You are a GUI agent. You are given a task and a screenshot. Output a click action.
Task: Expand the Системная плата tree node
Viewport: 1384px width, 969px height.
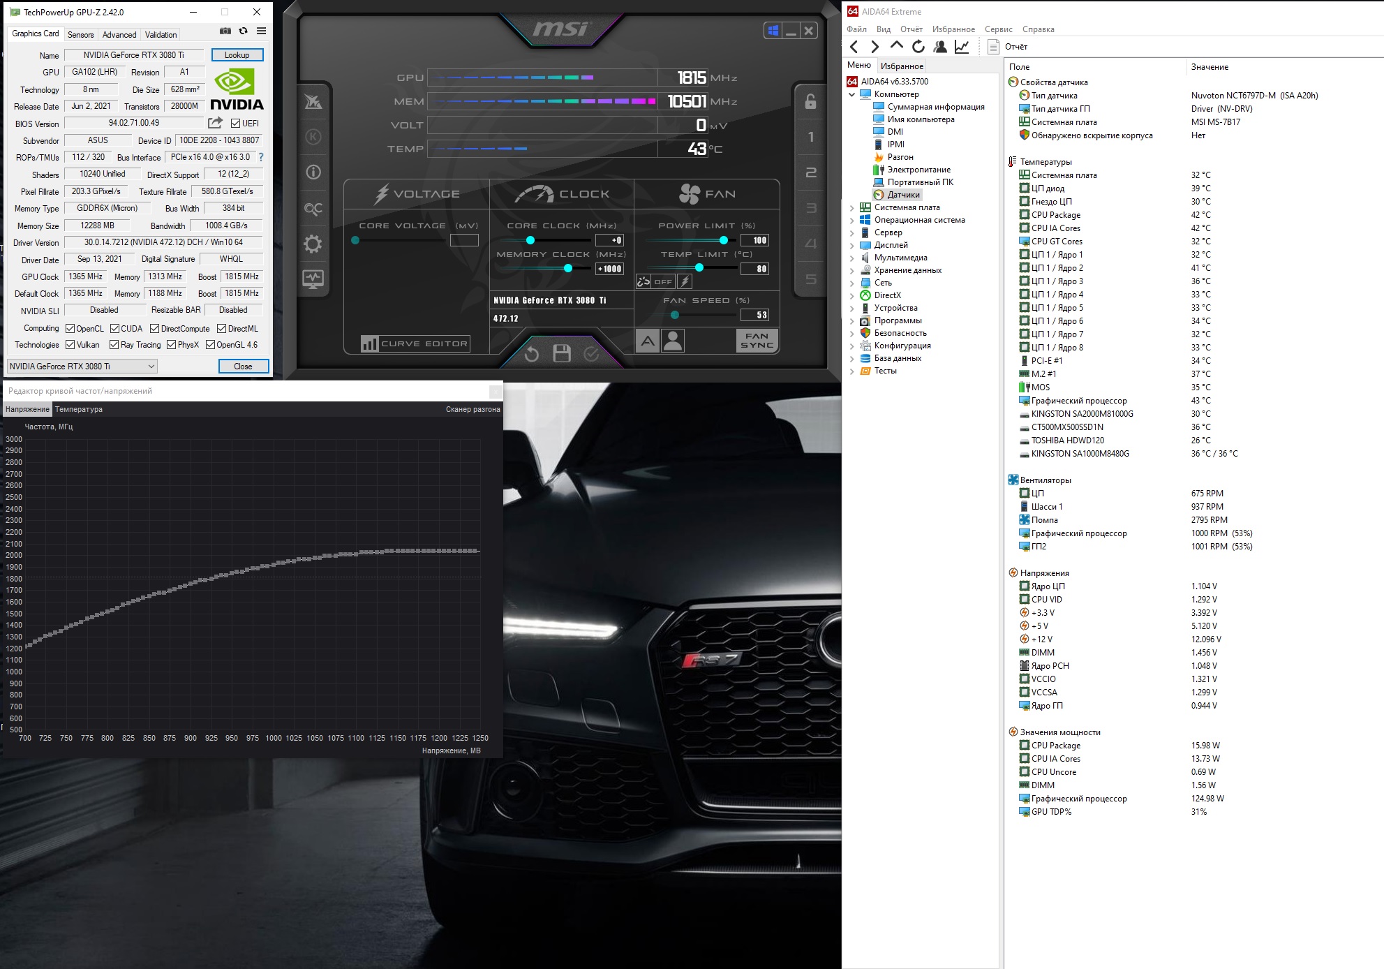point(851,207)
